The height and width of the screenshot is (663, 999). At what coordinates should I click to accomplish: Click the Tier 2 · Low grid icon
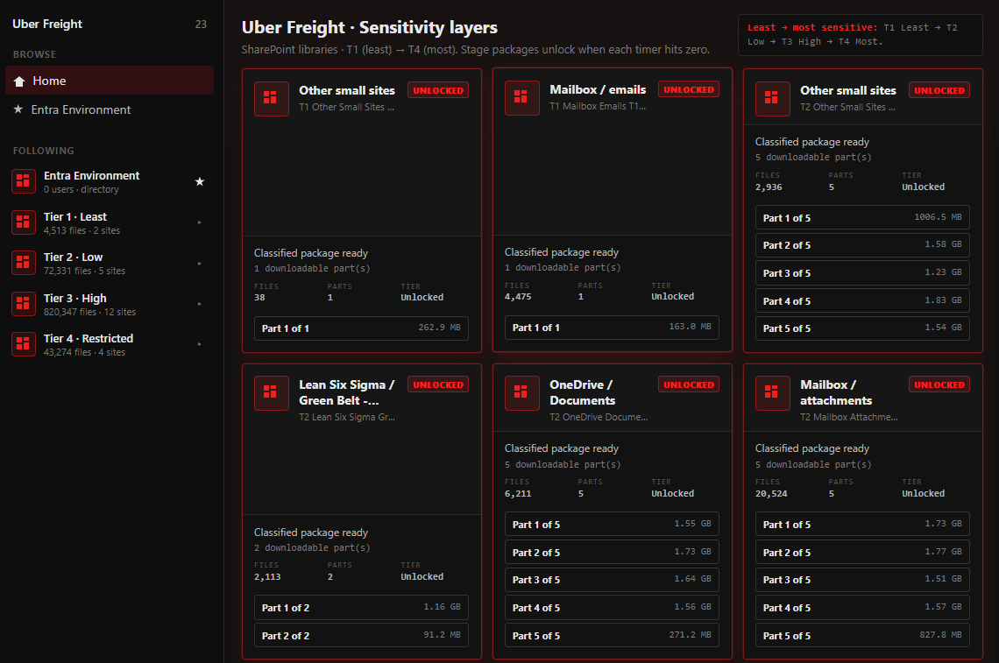coord(24,263)
